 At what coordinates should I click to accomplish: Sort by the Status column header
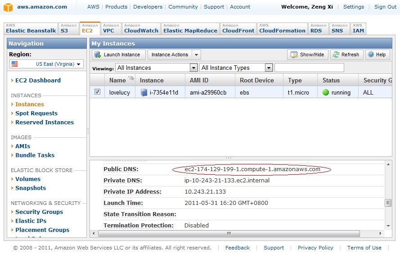(x=338, y=80)
